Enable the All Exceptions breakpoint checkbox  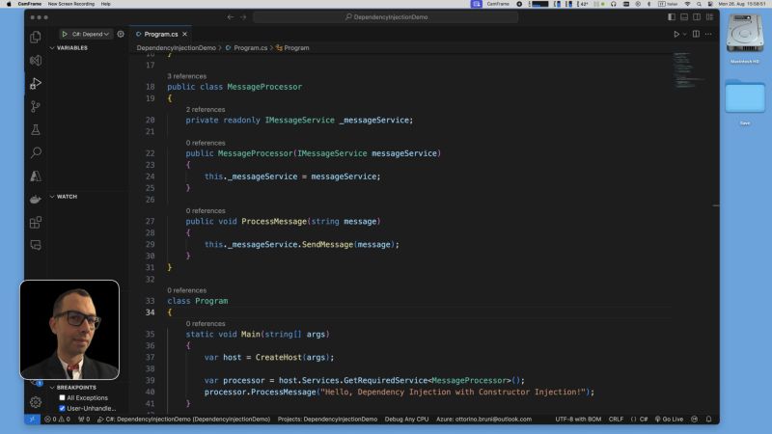tap(62, 397)
